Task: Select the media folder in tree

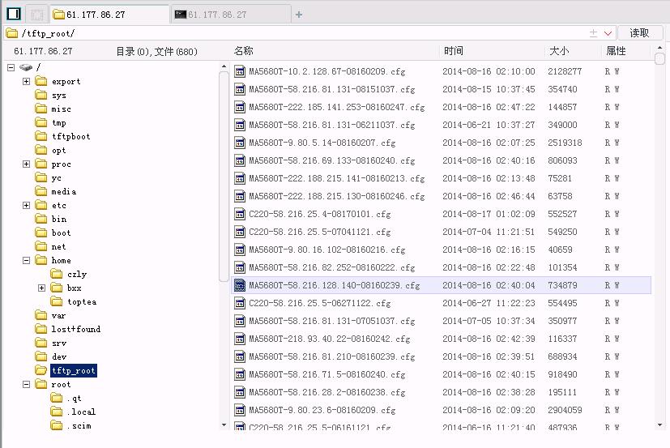Action: pos(64,191)
